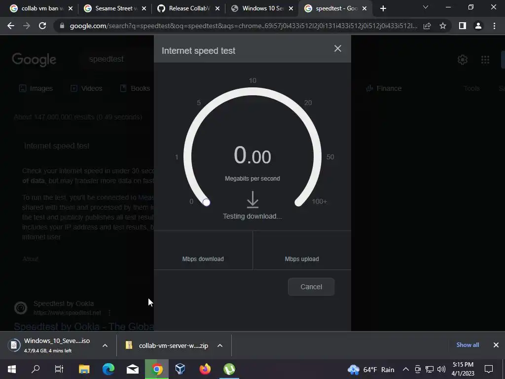
Task: Open the Google apps grid
Action: point(485,60)
